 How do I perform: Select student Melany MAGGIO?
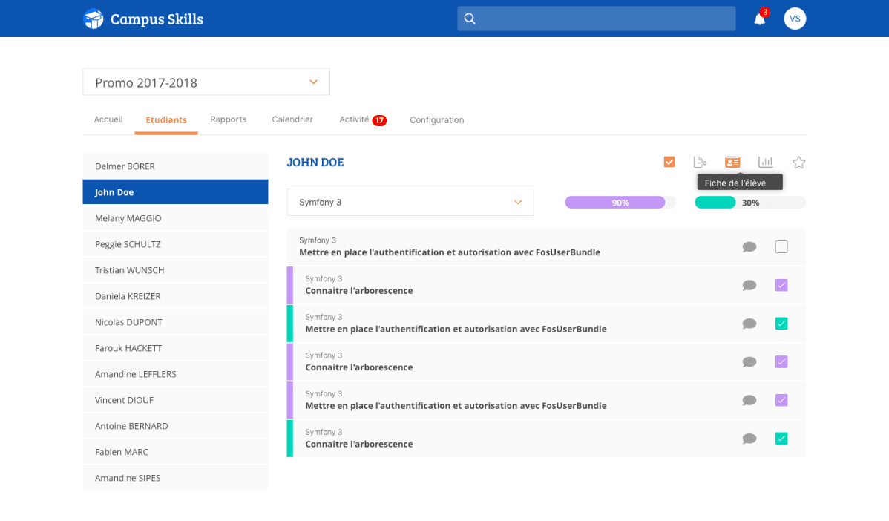pyautogui.click(x=175, y=218)
